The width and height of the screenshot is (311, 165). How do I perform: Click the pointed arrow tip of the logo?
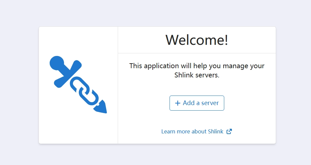click(x=102, y=108)
